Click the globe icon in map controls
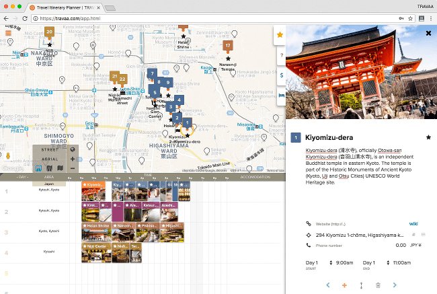 73,149
